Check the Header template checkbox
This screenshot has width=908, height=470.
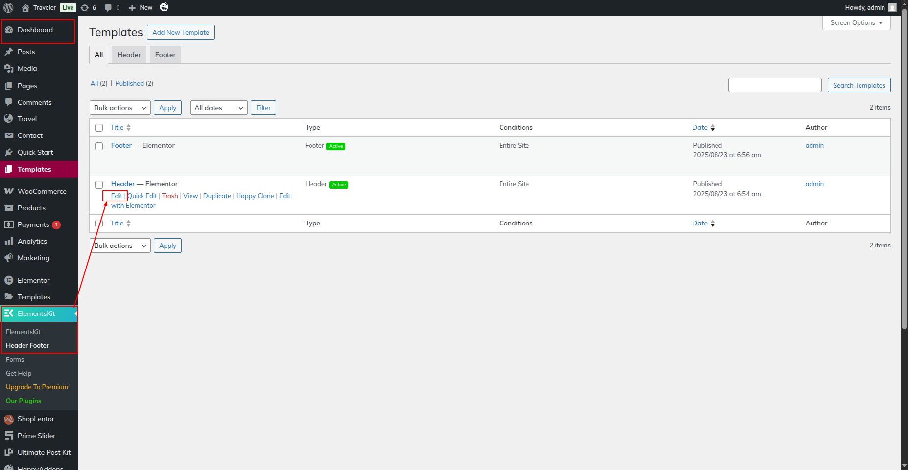99,185
